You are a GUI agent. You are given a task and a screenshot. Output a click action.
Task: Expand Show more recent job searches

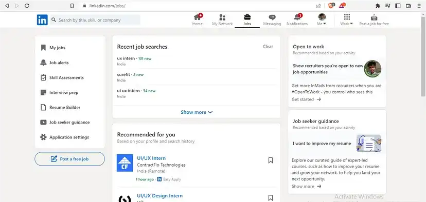[197, 112]
